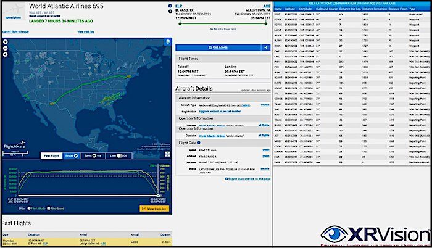Click ABE airport label on map
Viewport: 432px width, 248px height.
[x=128, y=76]
